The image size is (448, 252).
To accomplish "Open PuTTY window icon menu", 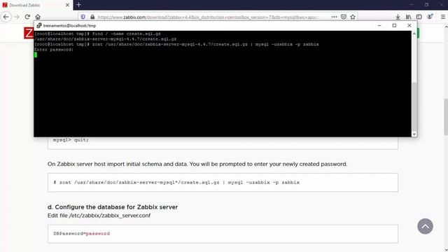I will tap(39, 26).
